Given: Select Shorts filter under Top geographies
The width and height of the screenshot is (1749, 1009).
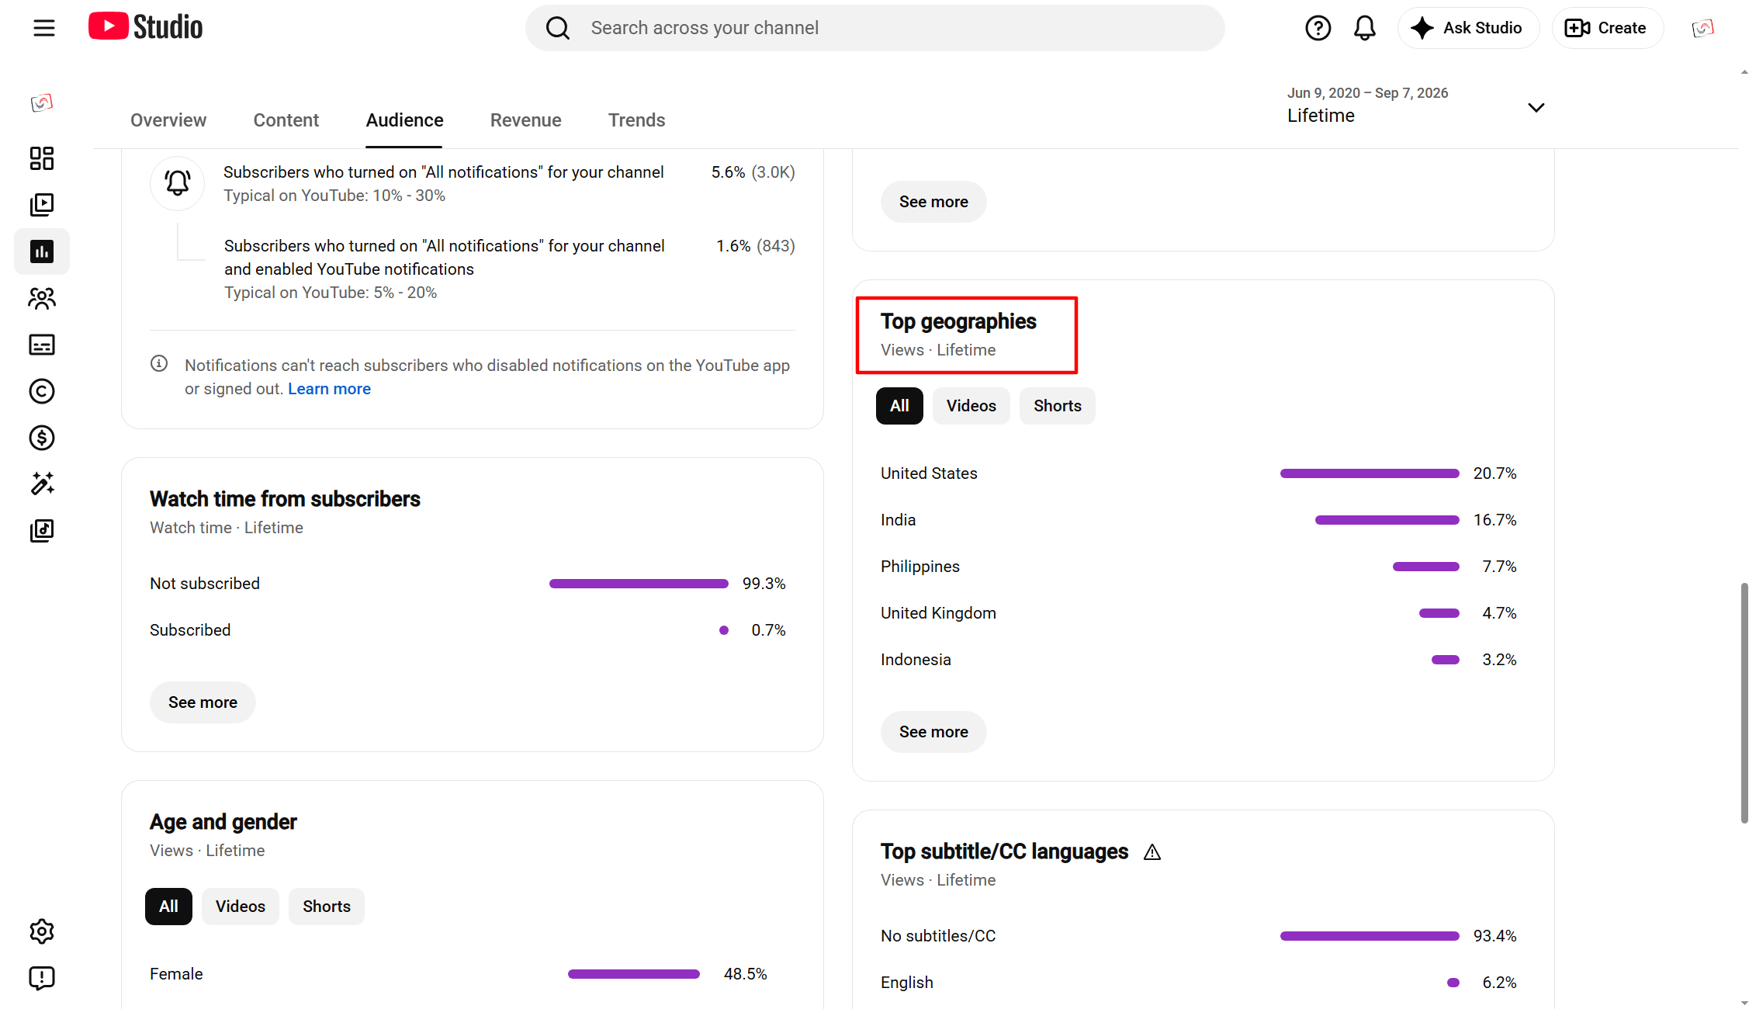Looking at the screenshot, I should tap(1057, 406).
